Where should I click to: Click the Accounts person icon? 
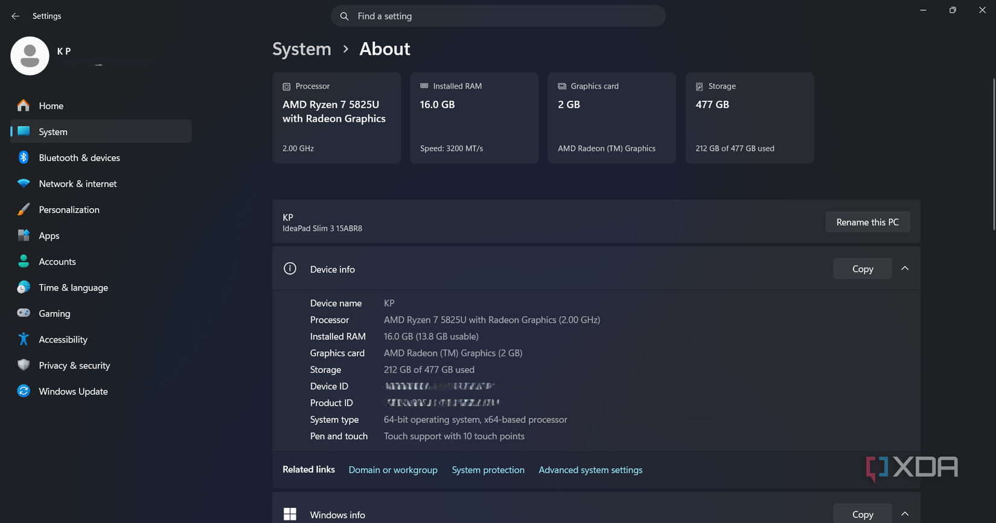24,261
